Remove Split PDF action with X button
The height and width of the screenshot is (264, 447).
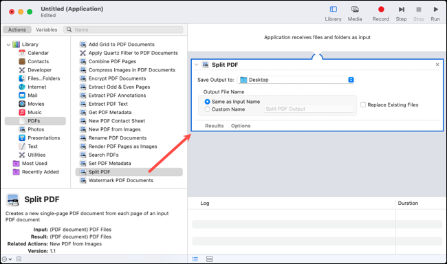(437, 65)
